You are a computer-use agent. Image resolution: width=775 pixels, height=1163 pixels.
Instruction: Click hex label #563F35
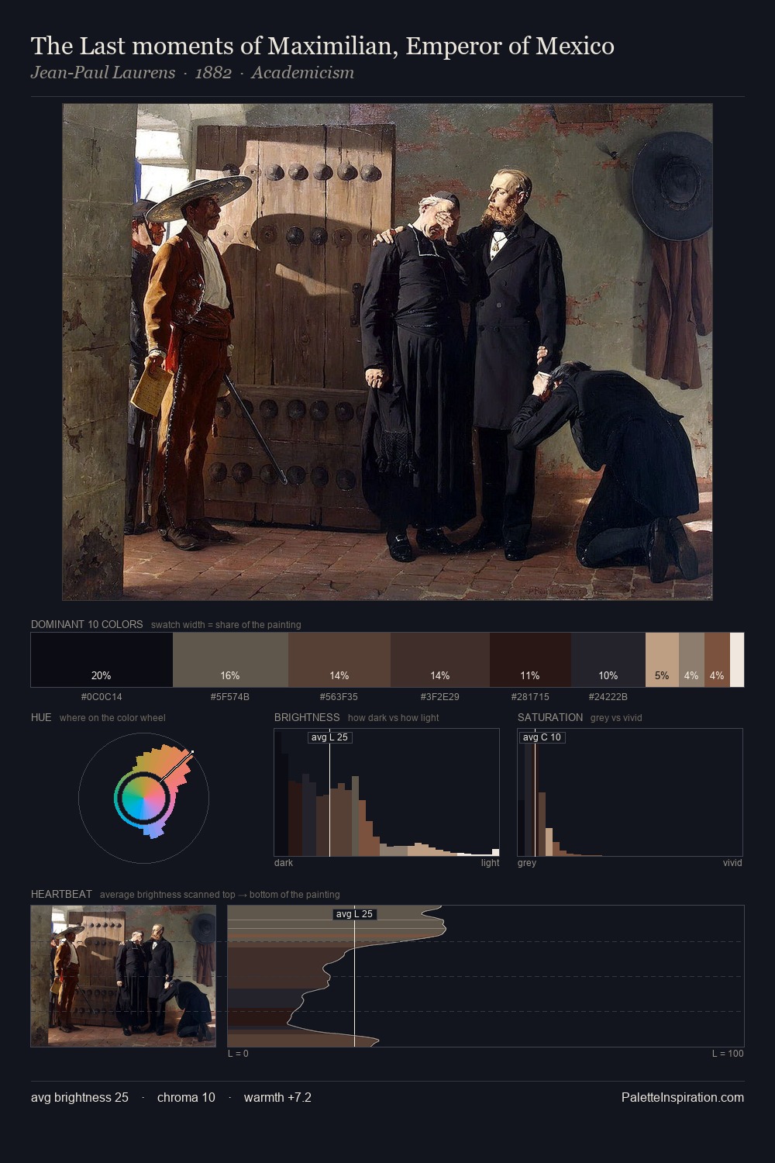coord(339,697)
